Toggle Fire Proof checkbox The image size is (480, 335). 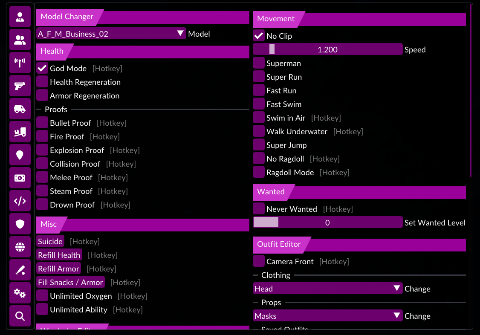pyautogui.click(x=42, y=136)
